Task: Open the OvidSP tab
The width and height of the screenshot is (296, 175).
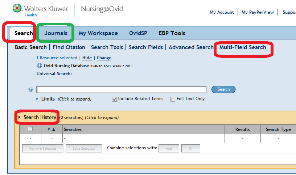Action: [x=138, y=33]
